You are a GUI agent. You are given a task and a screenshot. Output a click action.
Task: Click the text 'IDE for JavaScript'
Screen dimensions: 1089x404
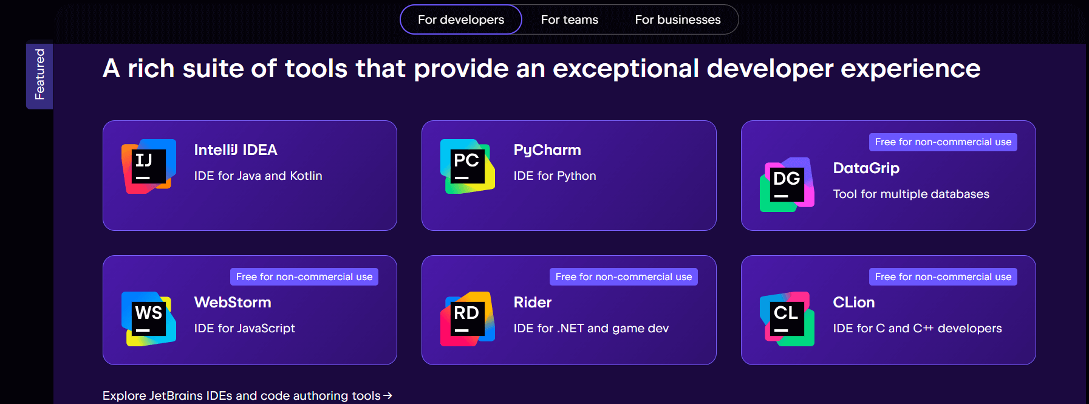coord(245,329)
